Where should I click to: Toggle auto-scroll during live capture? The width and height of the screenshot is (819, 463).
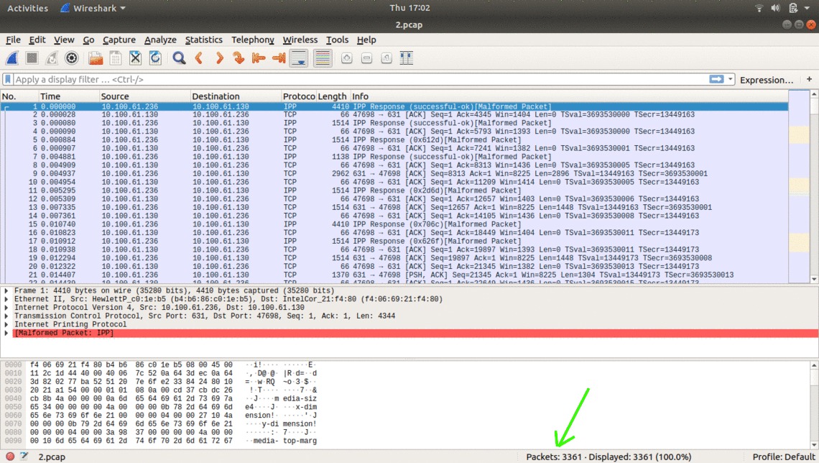click(x=299, y=58)
